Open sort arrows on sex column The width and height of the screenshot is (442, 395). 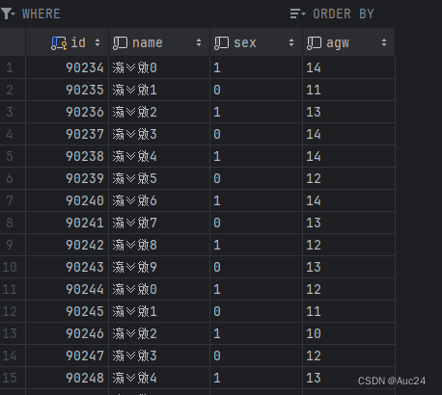(291, 42)
